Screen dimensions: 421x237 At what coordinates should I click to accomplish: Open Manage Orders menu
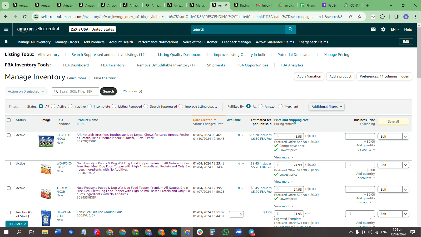point(67,42)
